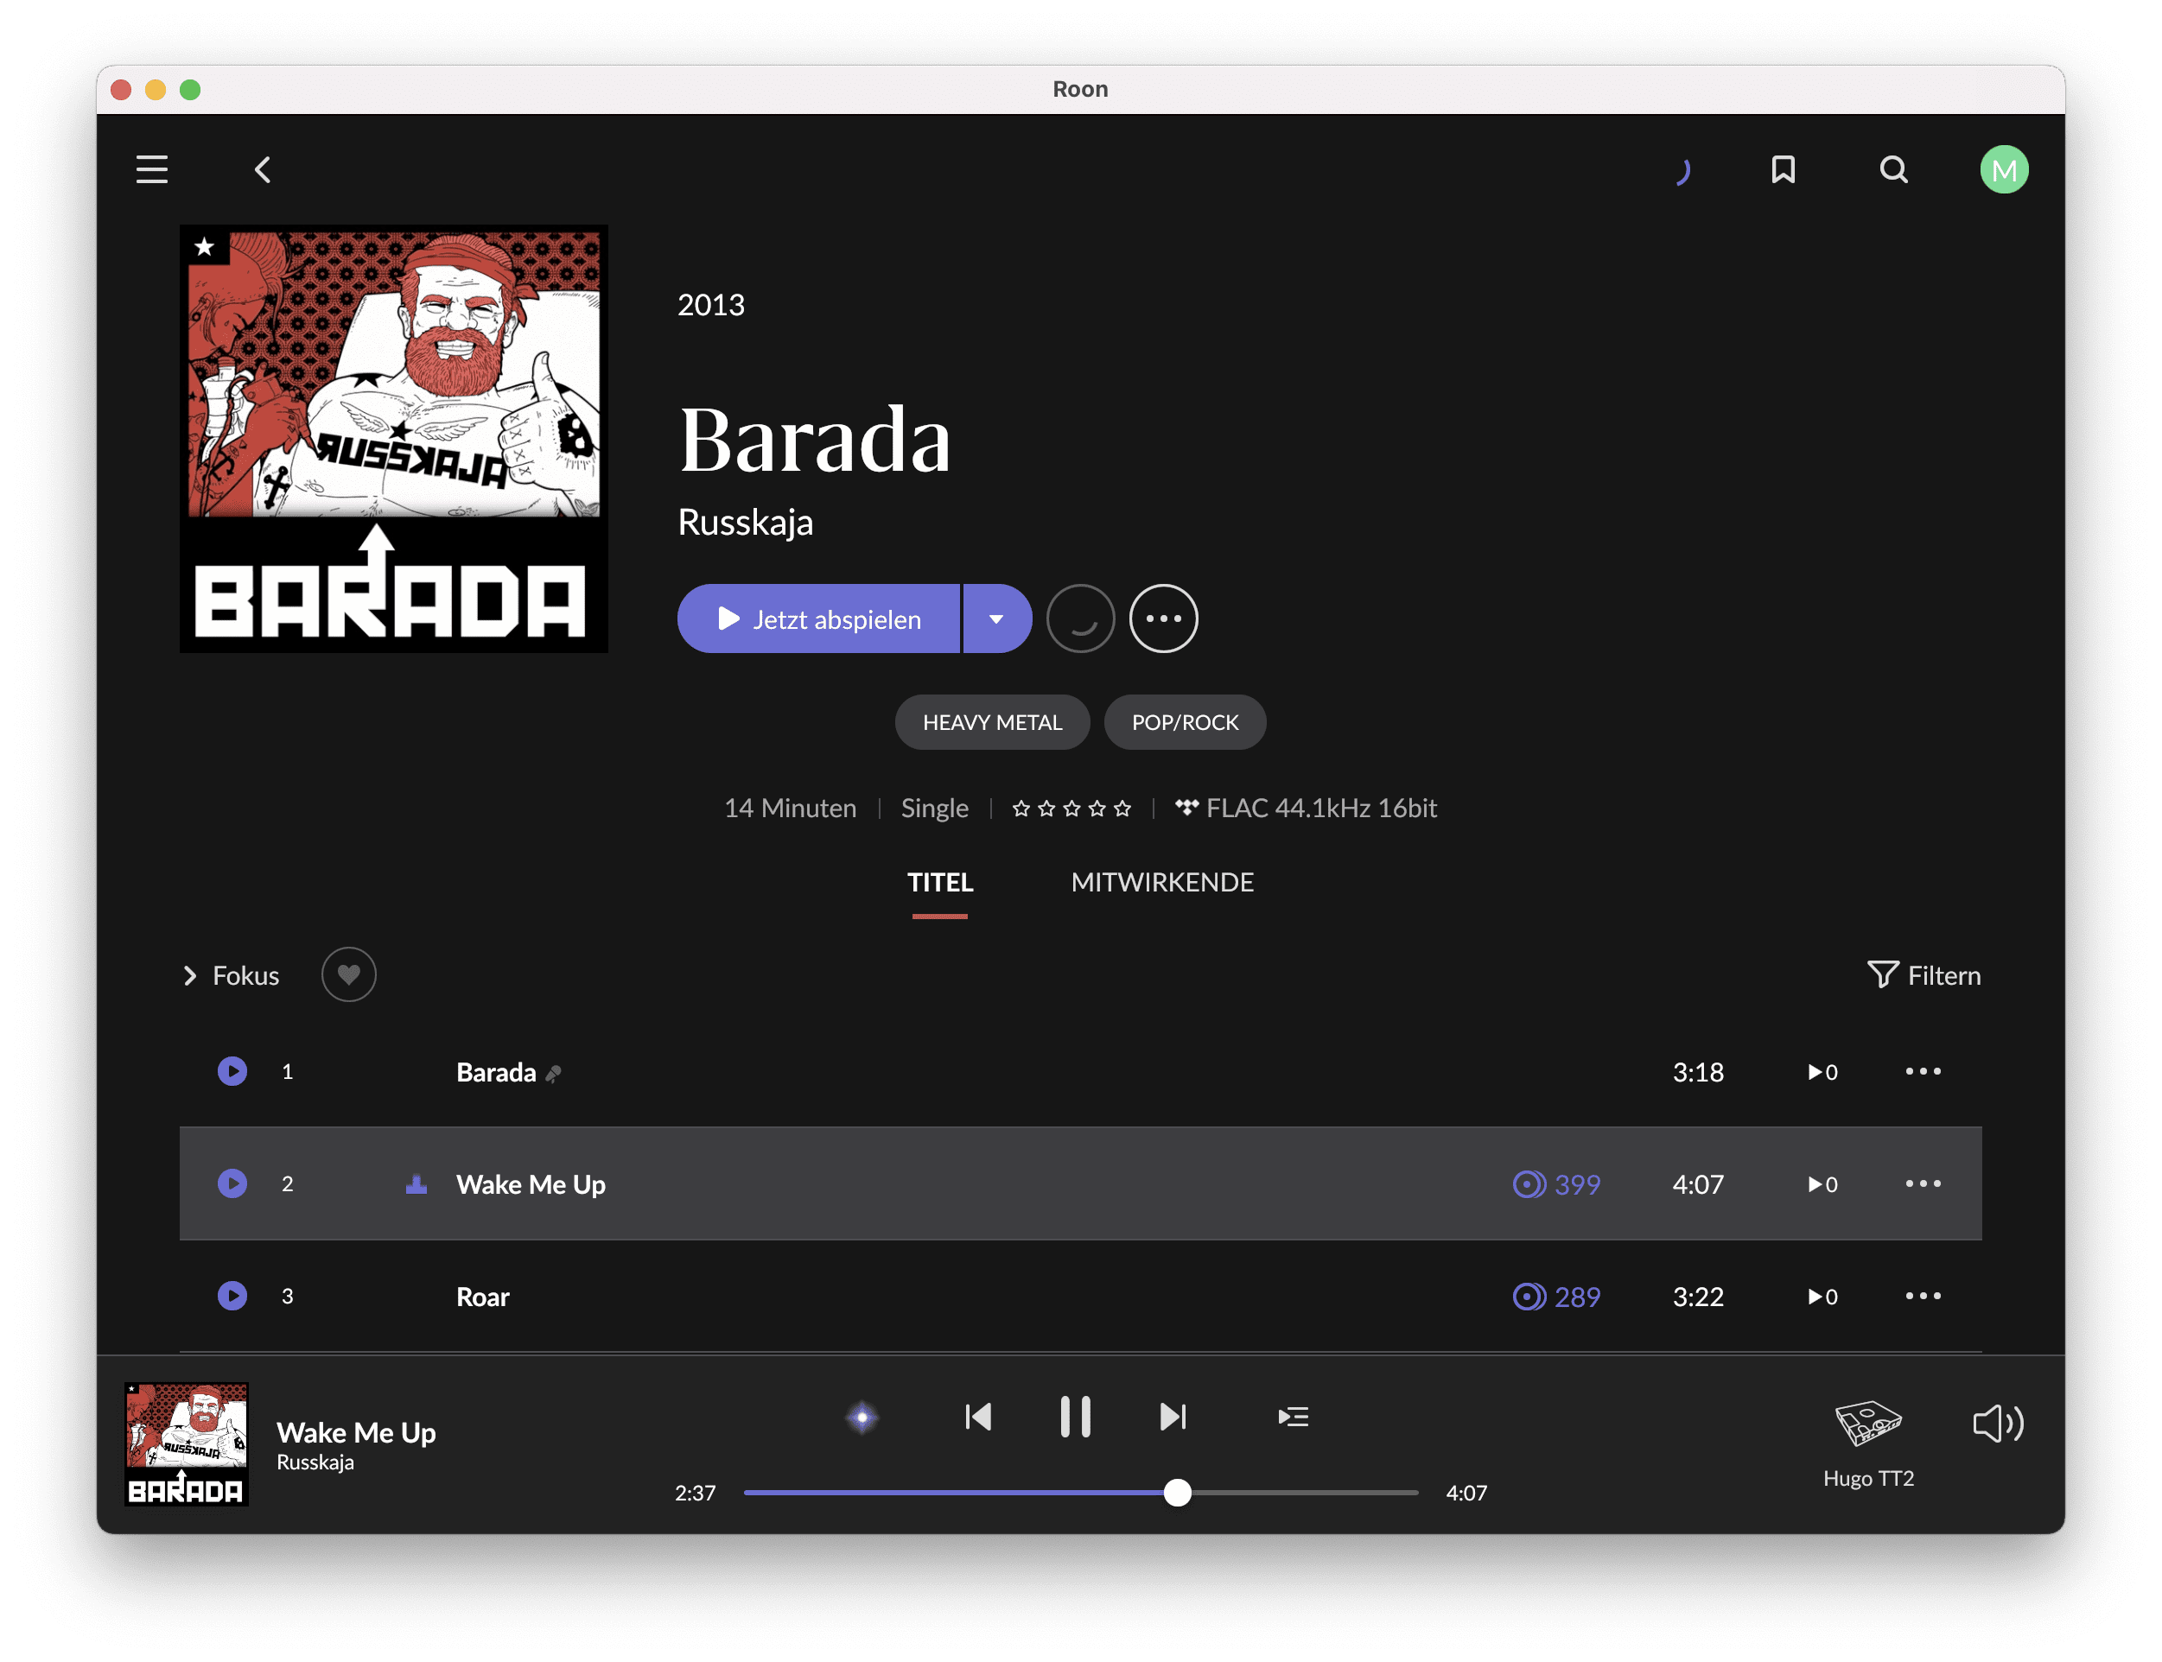Click the HEAVY METAL genre tag
Screen dimensions: 2162x1662
991,722
